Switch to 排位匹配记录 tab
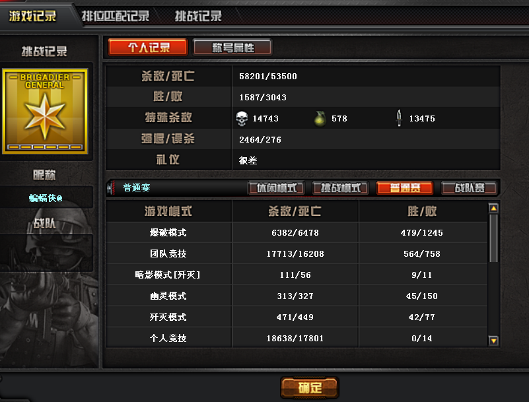Image resolution: width=529 pixels, height=402 pixels. [x=116, y=16]
